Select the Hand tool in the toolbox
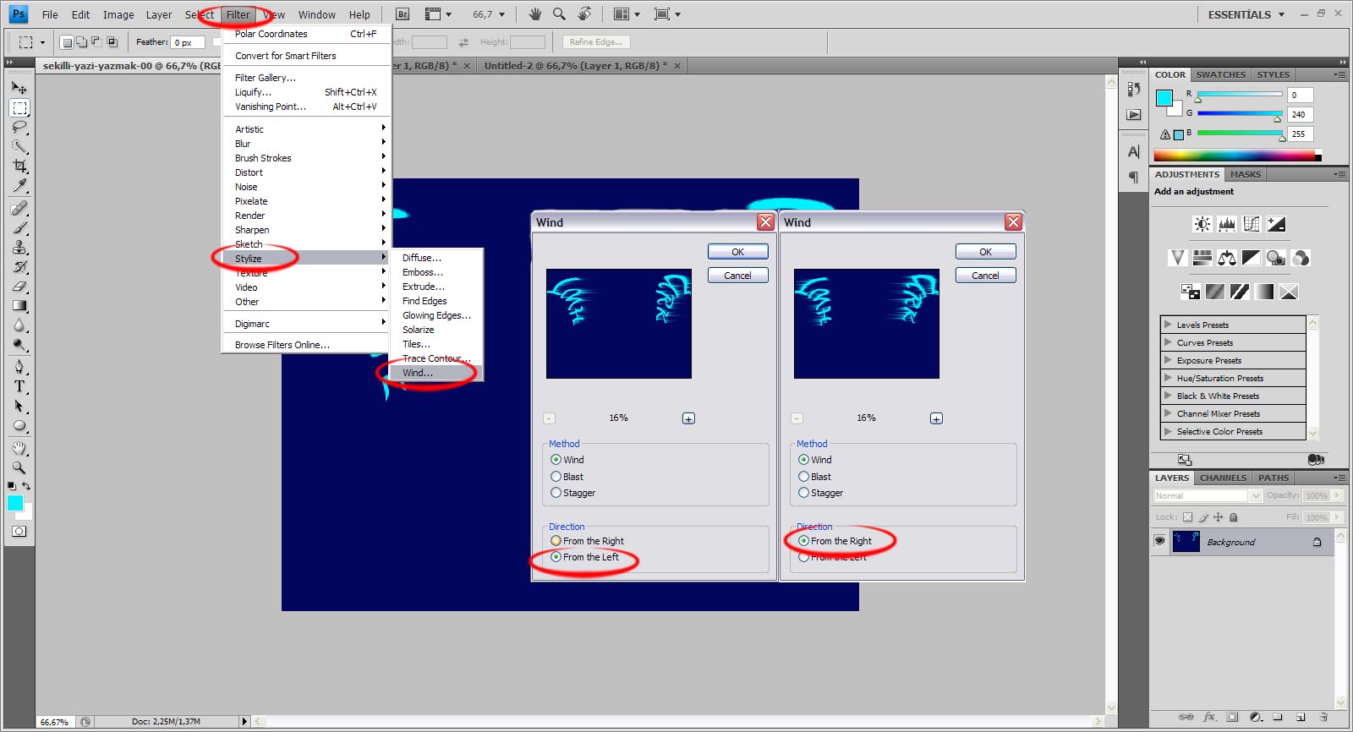This screenshot has height=732, width=1353. [x=19, y=448]
